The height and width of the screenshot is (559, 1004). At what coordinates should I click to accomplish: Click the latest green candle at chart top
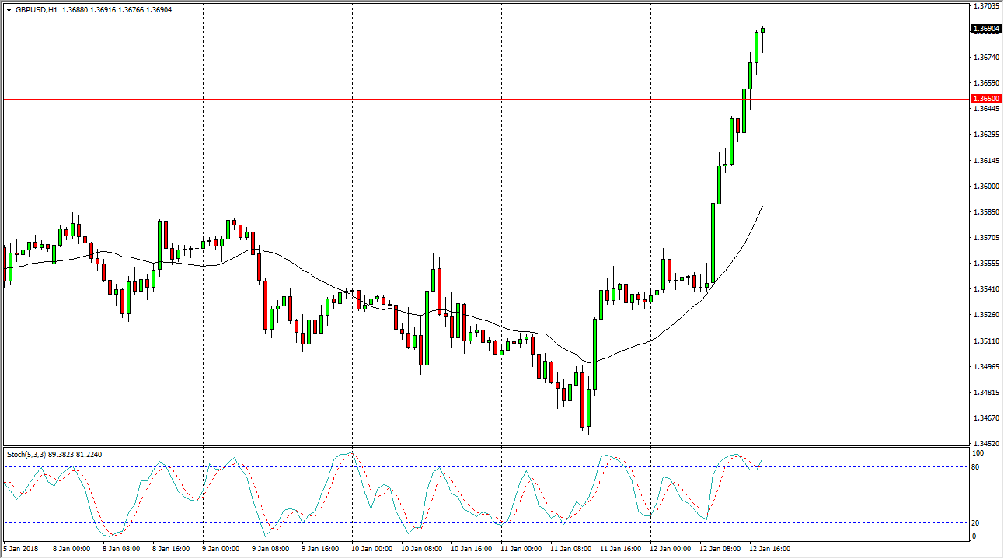[763, 30]
